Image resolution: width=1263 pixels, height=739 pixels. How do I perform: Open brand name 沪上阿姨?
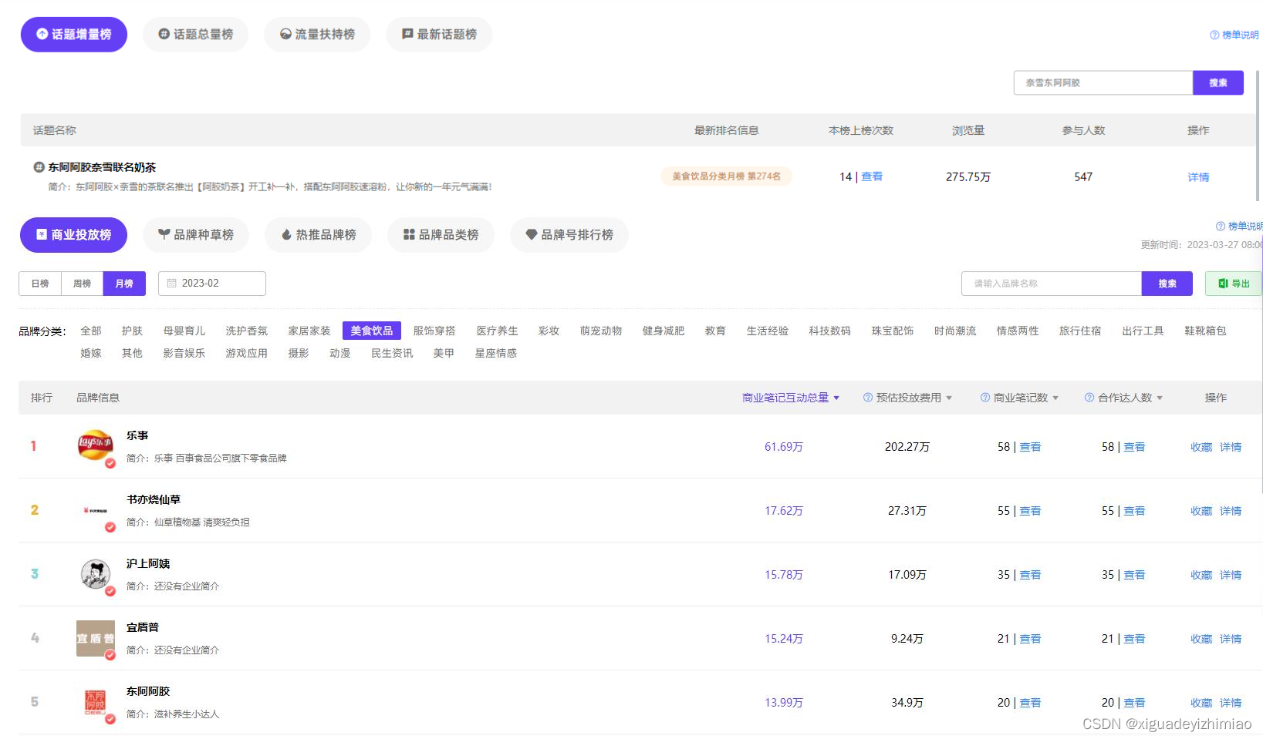point(148,563)
